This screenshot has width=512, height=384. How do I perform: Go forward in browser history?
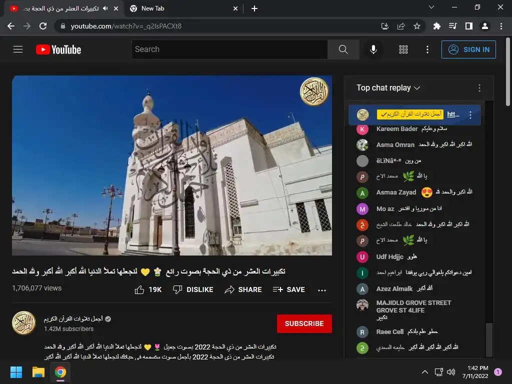(x=27, y=26)
